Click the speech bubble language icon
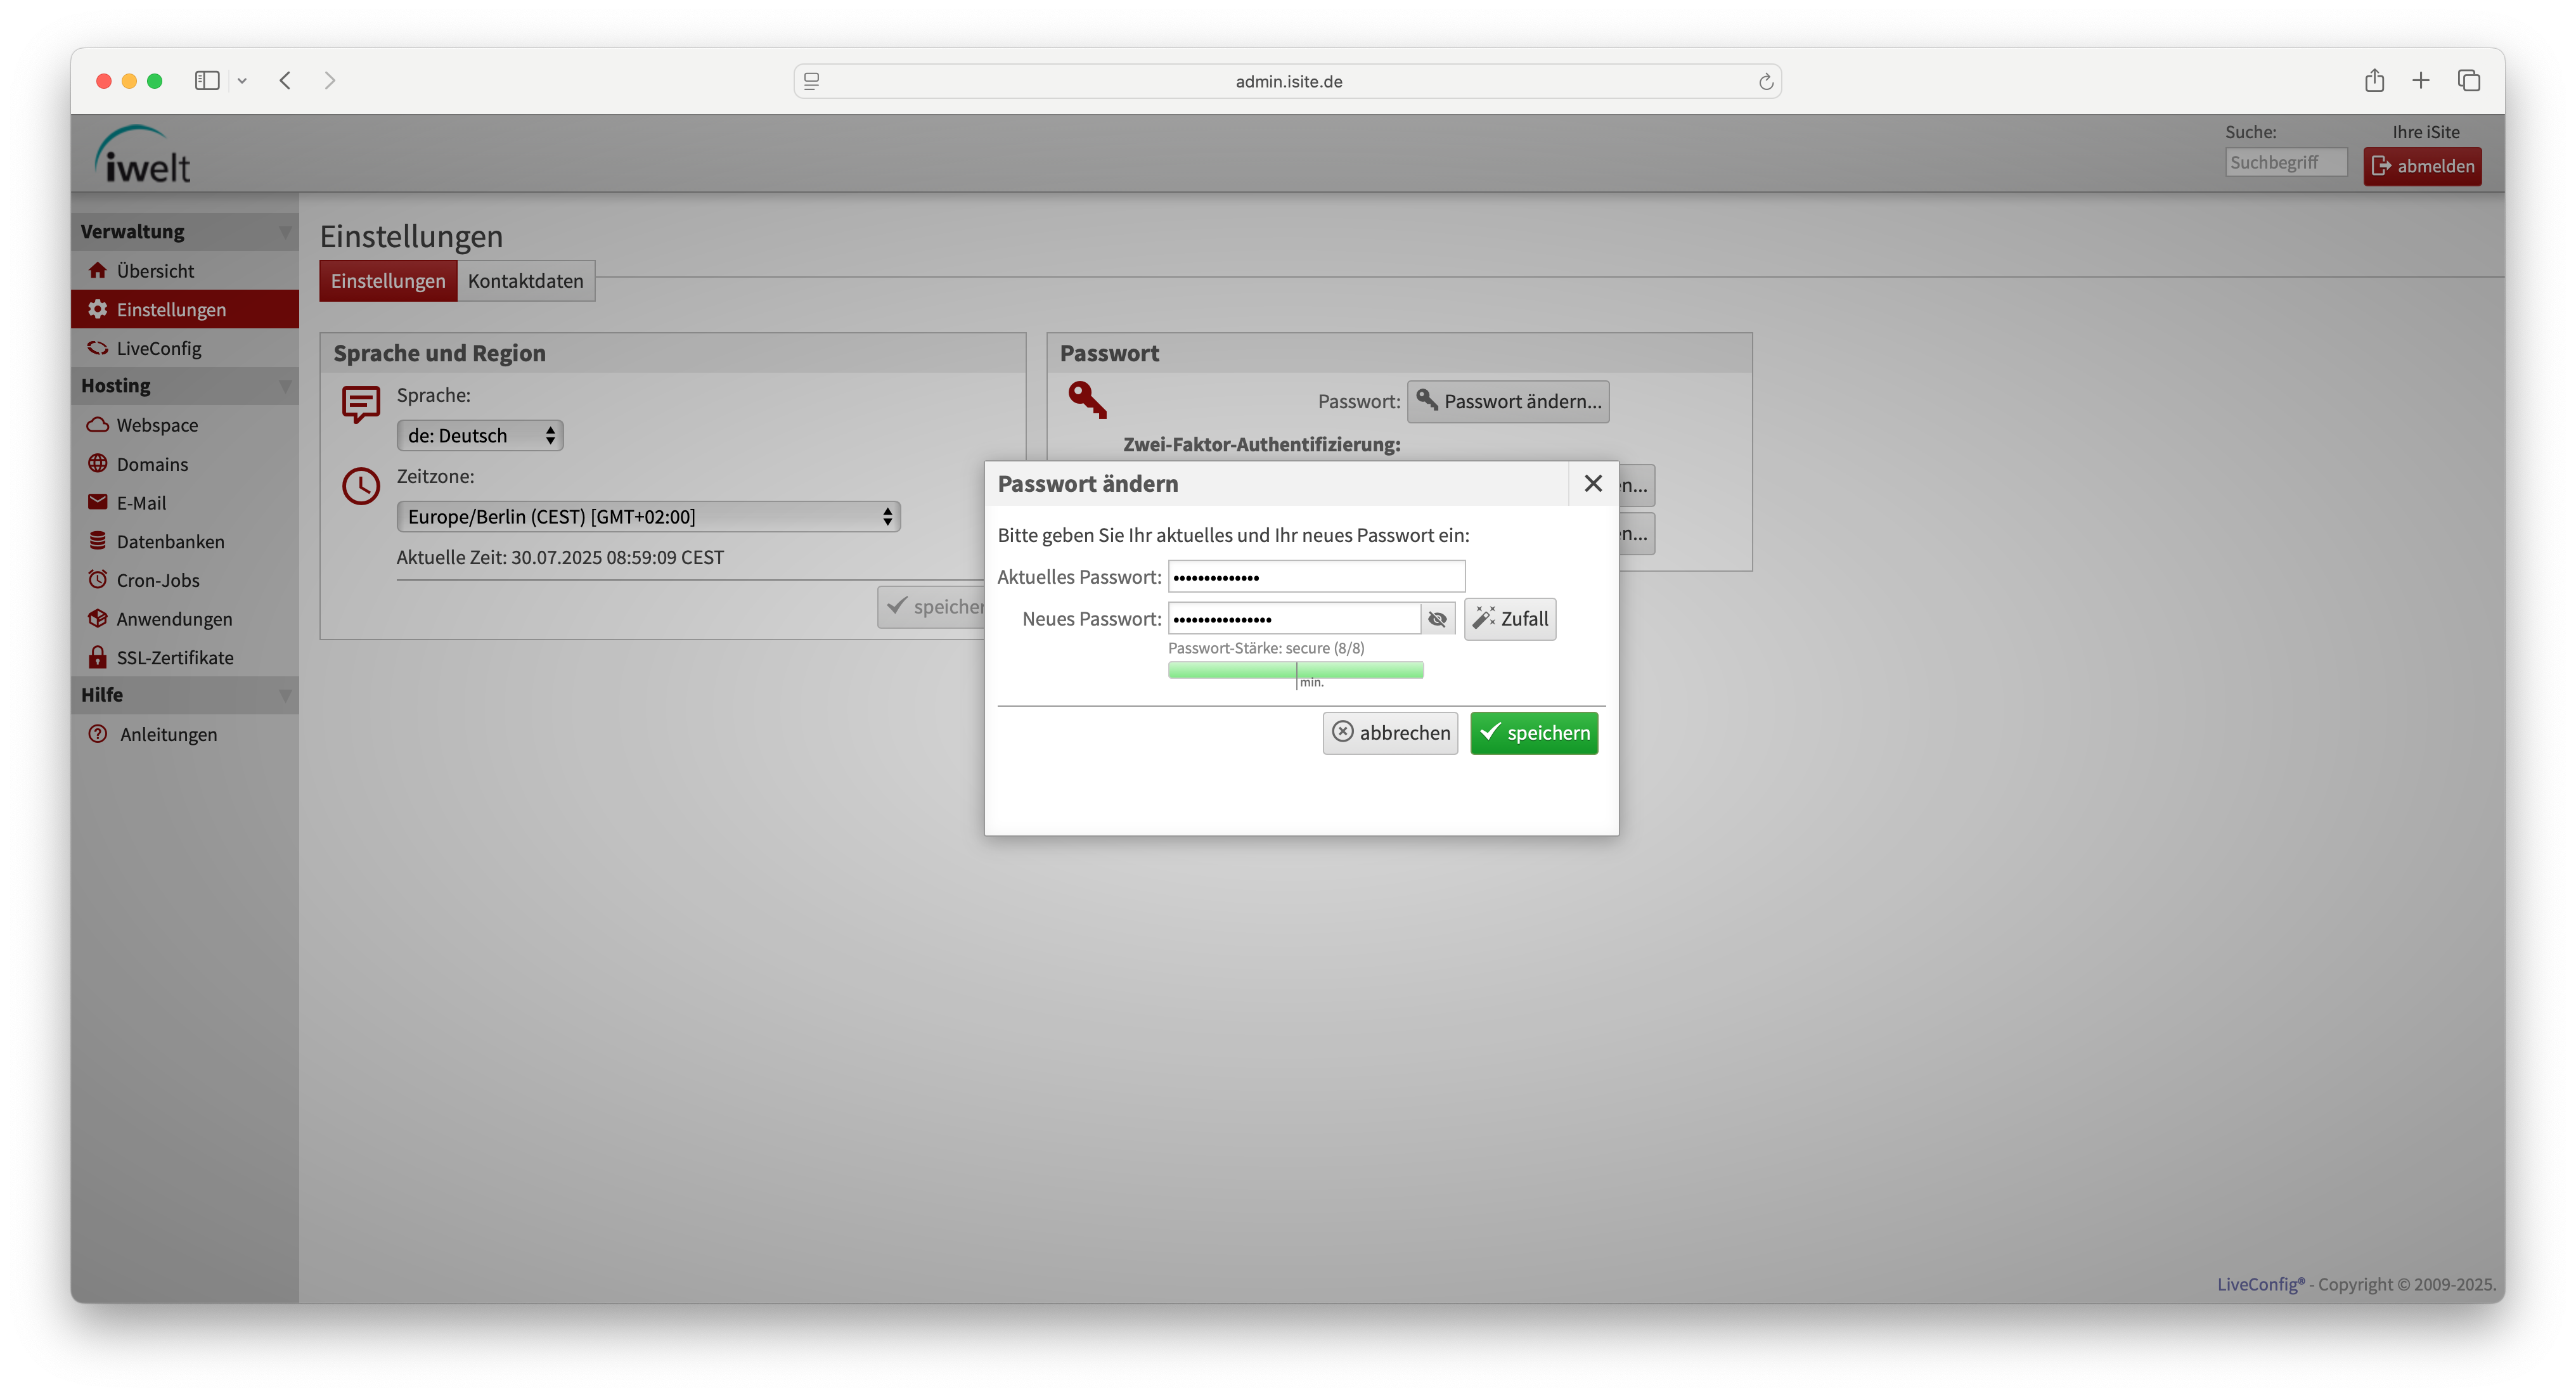 click(360, 404)
